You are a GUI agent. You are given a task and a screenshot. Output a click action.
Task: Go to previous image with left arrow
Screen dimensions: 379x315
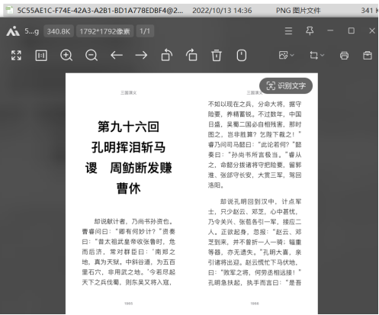point(117,55)
